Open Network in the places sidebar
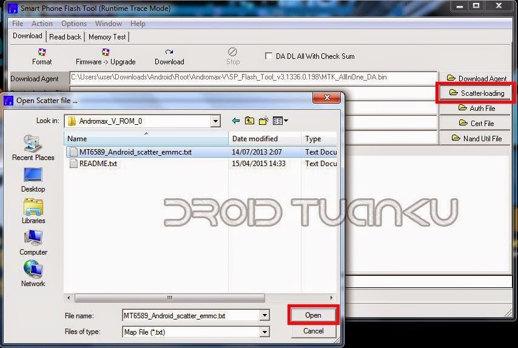 tap(33, 273)
